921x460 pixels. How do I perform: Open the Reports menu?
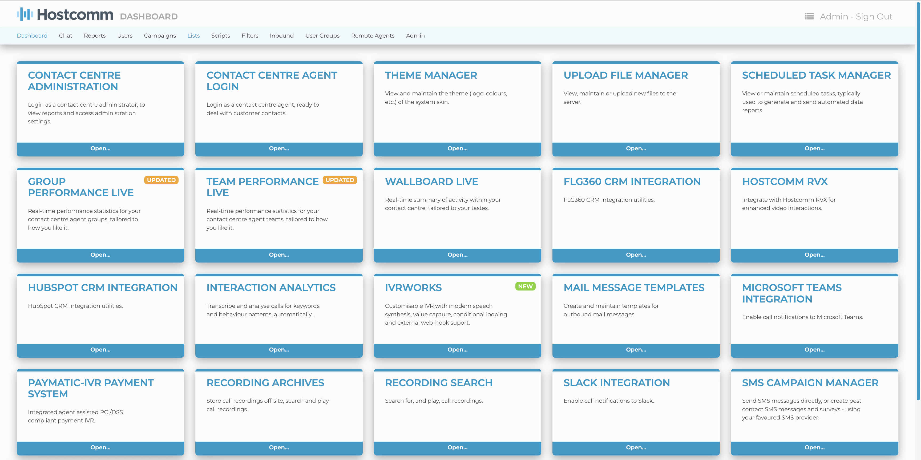[x=94, y=35]
